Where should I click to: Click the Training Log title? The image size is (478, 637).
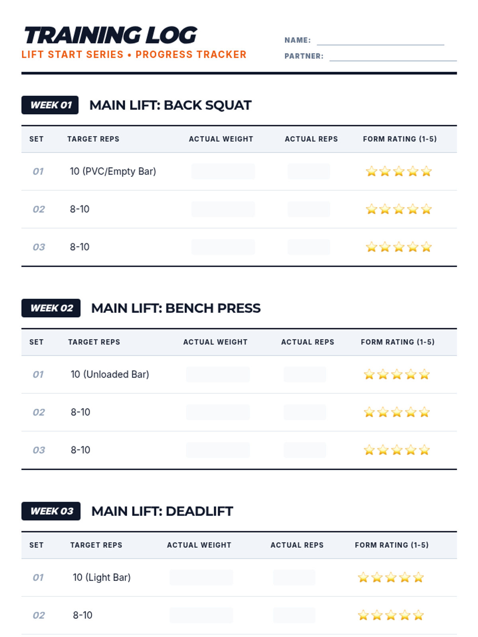(110, 35)
